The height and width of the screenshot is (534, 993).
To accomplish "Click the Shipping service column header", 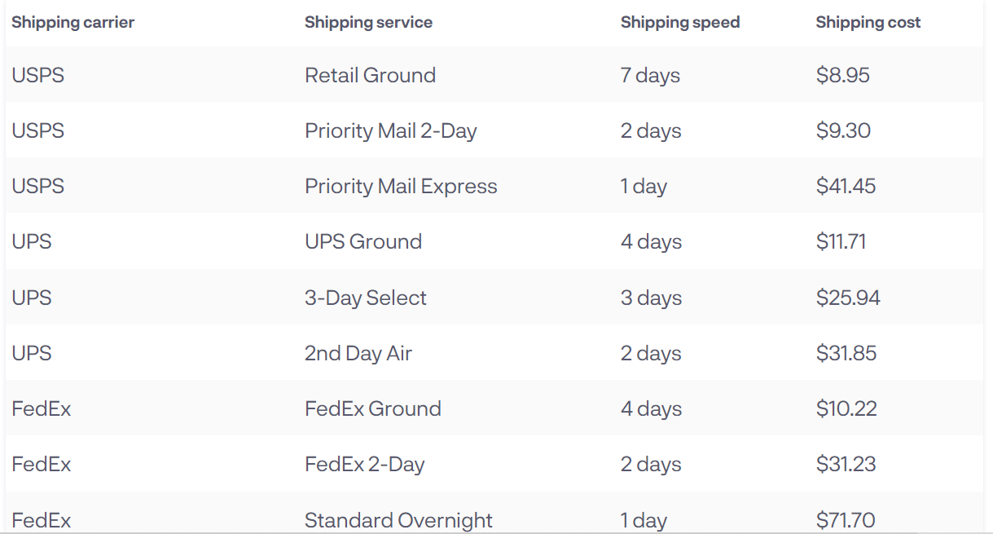I will point(368,23).
